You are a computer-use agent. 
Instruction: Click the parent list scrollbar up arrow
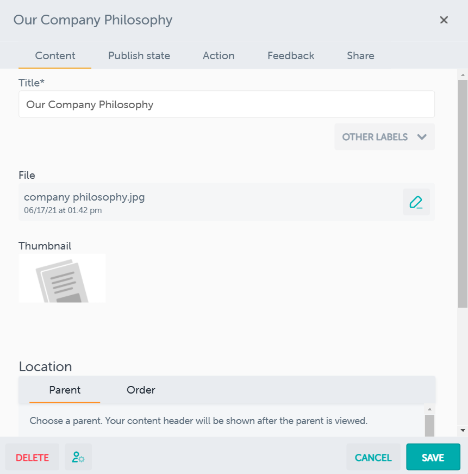pos(429,409)
